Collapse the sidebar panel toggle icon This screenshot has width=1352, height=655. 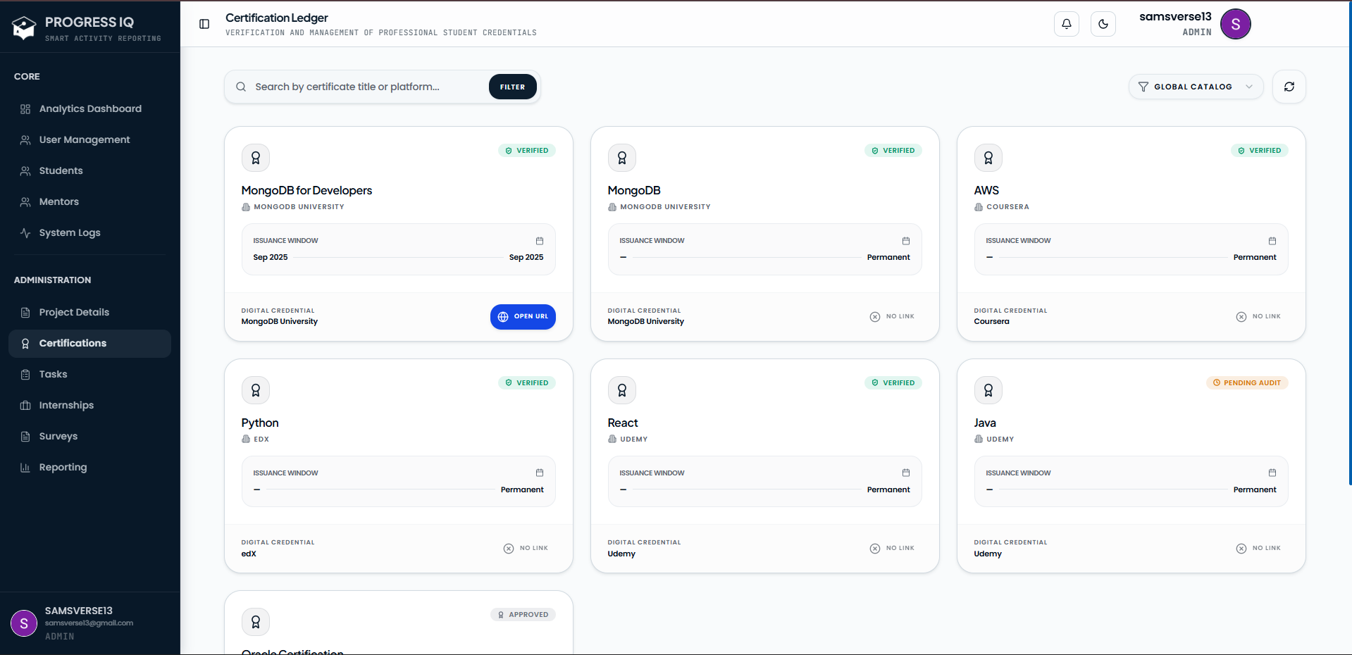204,24
